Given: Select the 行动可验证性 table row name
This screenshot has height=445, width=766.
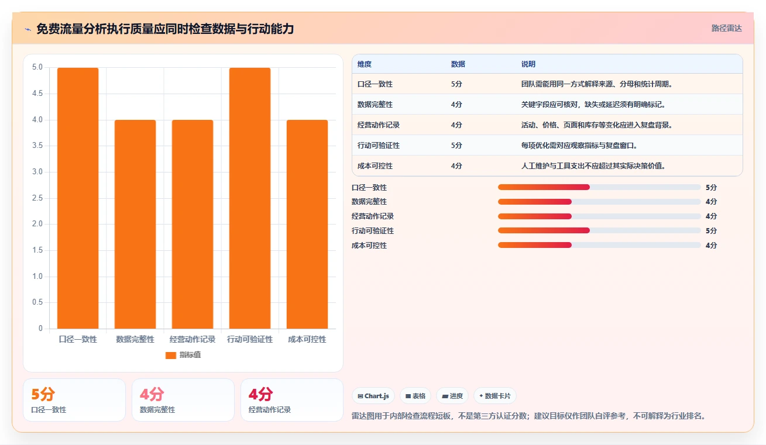Looking at the screenshot, I should click(x=379, y=146).
